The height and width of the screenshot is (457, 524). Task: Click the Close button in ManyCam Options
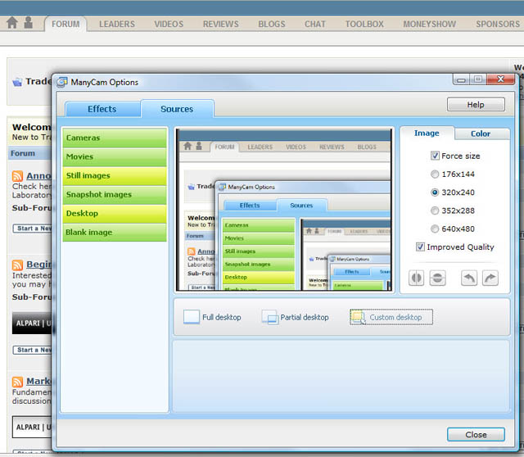pyautogui.click(x=476, y=435)
